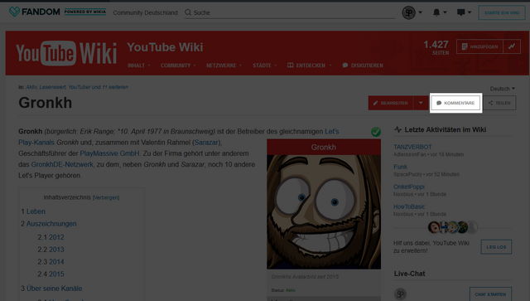530x301 pixels.
Task: Expand the user avatar dropdown arrow
Action: pyautogui.click(x=420, y=12)
